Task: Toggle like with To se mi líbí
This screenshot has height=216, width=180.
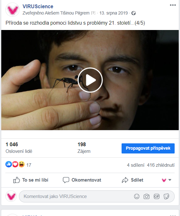Action: pyautogui.click(x=31, y=180)
